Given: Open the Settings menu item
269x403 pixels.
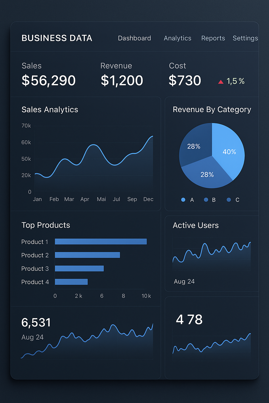Looking at the screenshot, I should pos(245,38).
